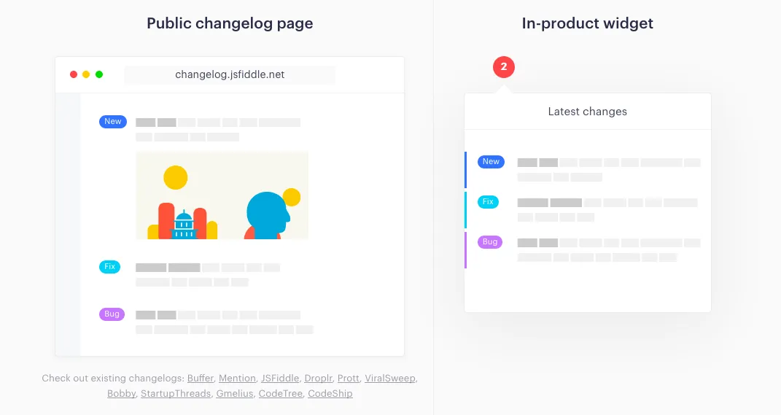Click the blue New badge in changelog page
Screen dimensions: 781x415
[x=112, y=122]
